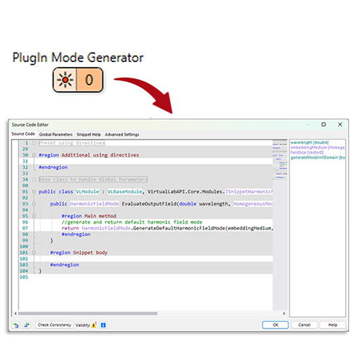Switch to the Global Parameters tab
The width and height of the screenshot is (353, 353).
click(x=56, y=134)
